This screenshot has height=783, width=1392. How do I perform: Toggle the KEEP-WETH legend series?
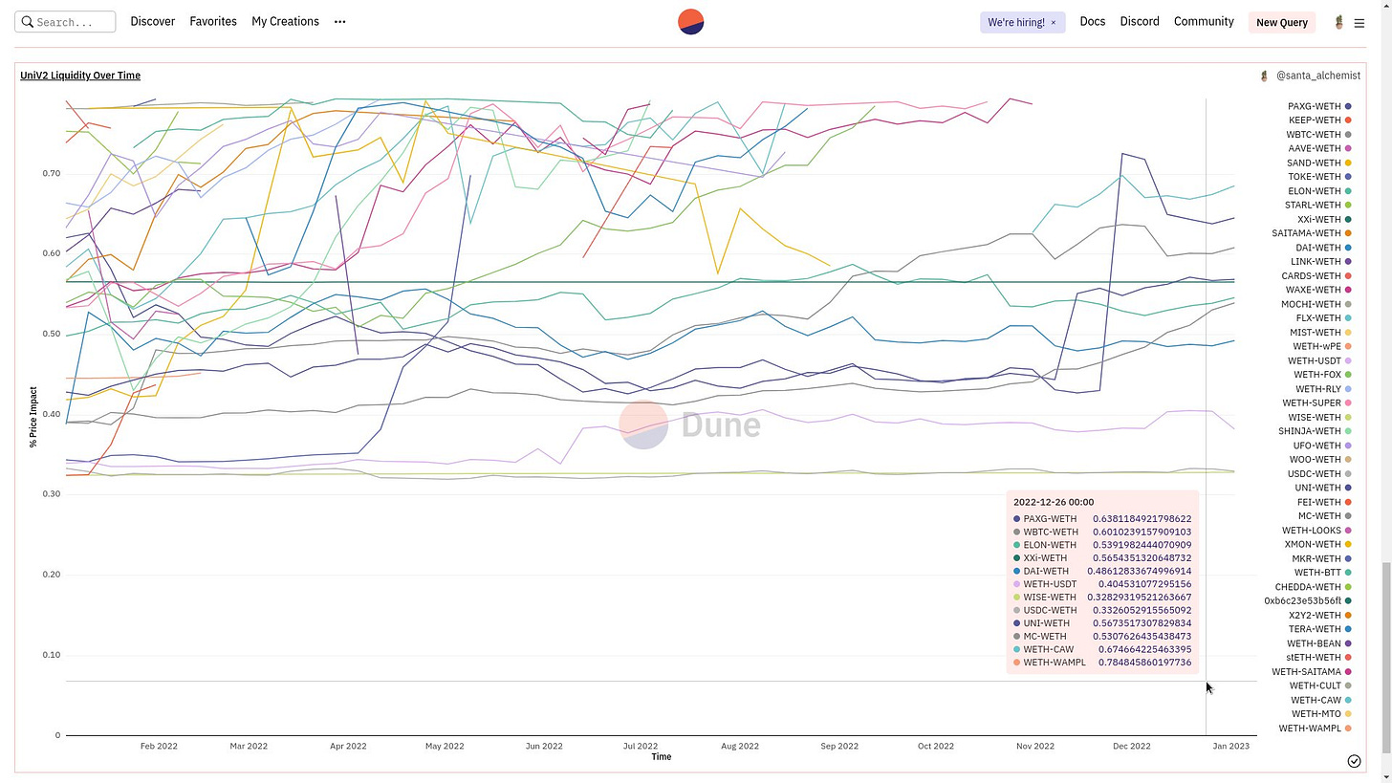click(1319, 120)
